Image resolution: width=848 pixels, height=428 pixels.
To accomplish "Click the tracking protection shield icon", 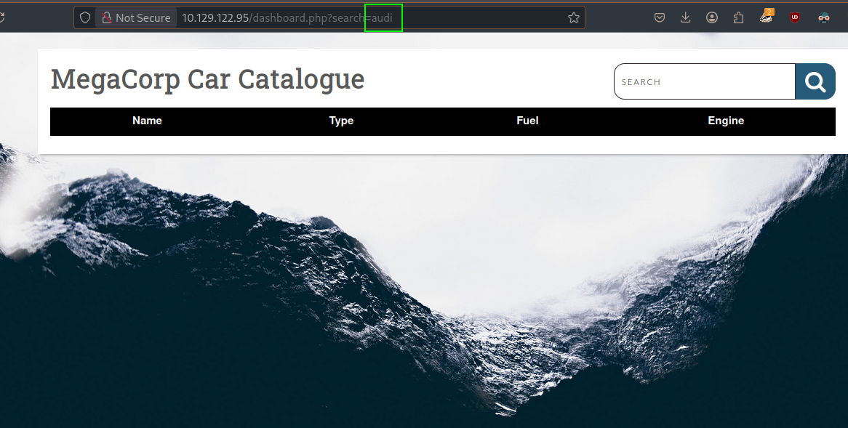I will click(85, 17).
